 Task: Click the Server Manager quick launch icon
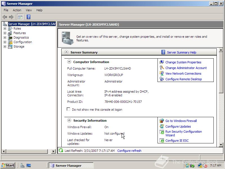pyautogui.click(x=22, y=166)
